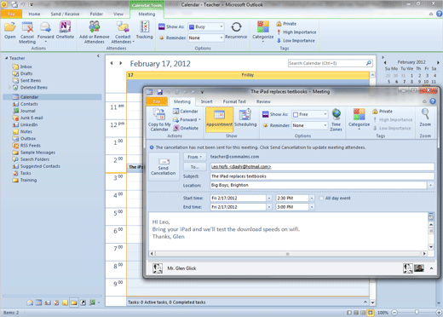
Task: Click Calendar in meeting window Actions
Action: click(x=186, y=112)
